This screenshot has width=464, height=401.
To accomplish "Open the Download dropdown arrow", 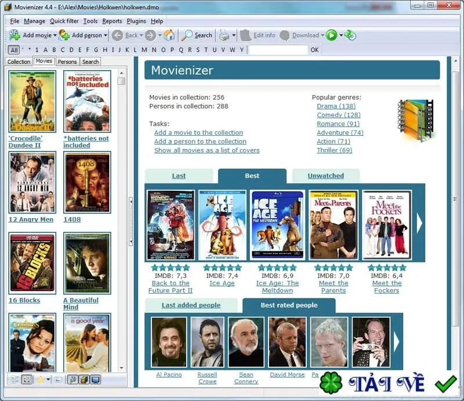I will pos(322,35).
